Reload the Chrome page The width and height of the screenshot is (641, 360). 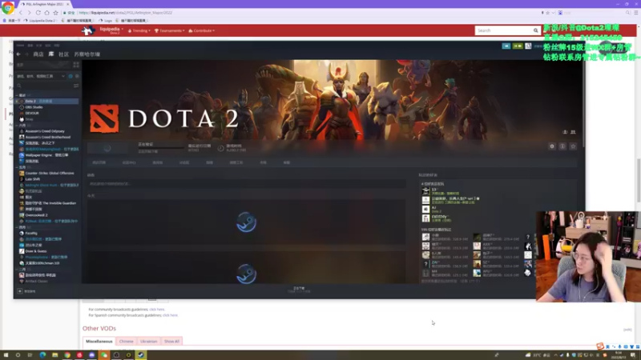38,13
